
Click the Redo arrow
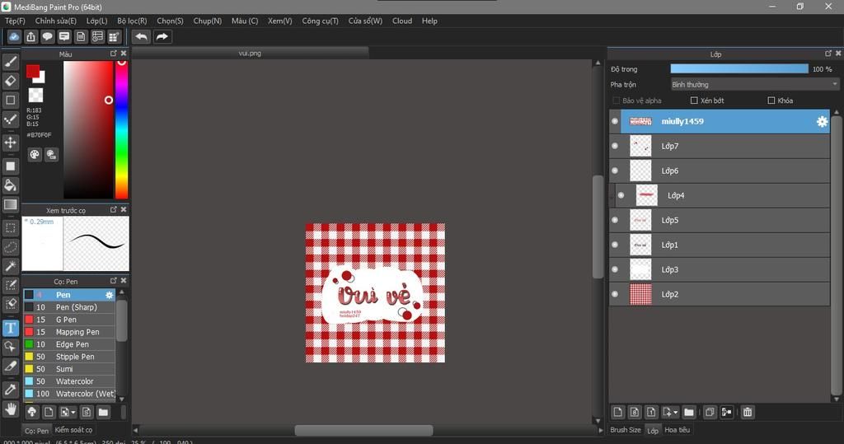pyautogui.click(x=162, y=36)
